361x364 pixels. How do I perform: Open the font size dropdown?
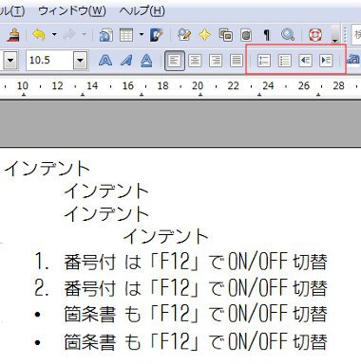[x=81, y=60]
